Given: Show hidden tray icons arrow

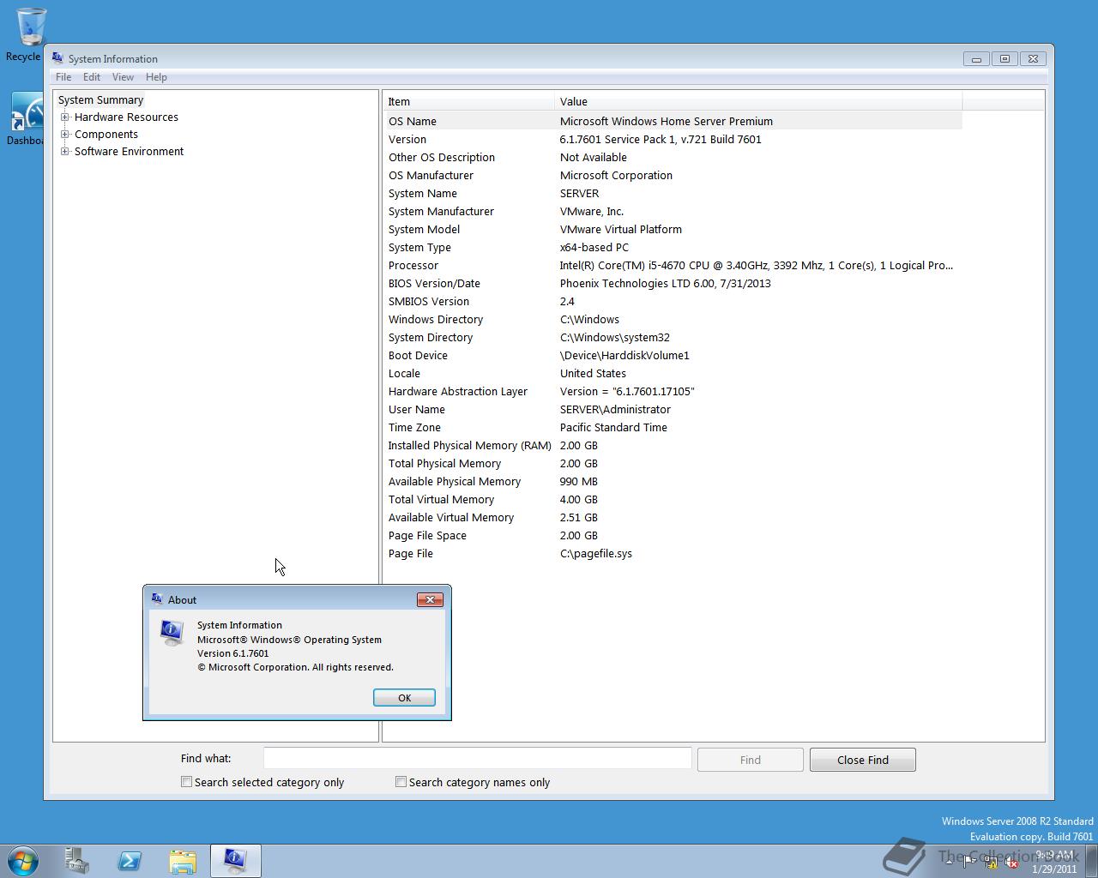Looking at the screenshot, I should 949,862.
